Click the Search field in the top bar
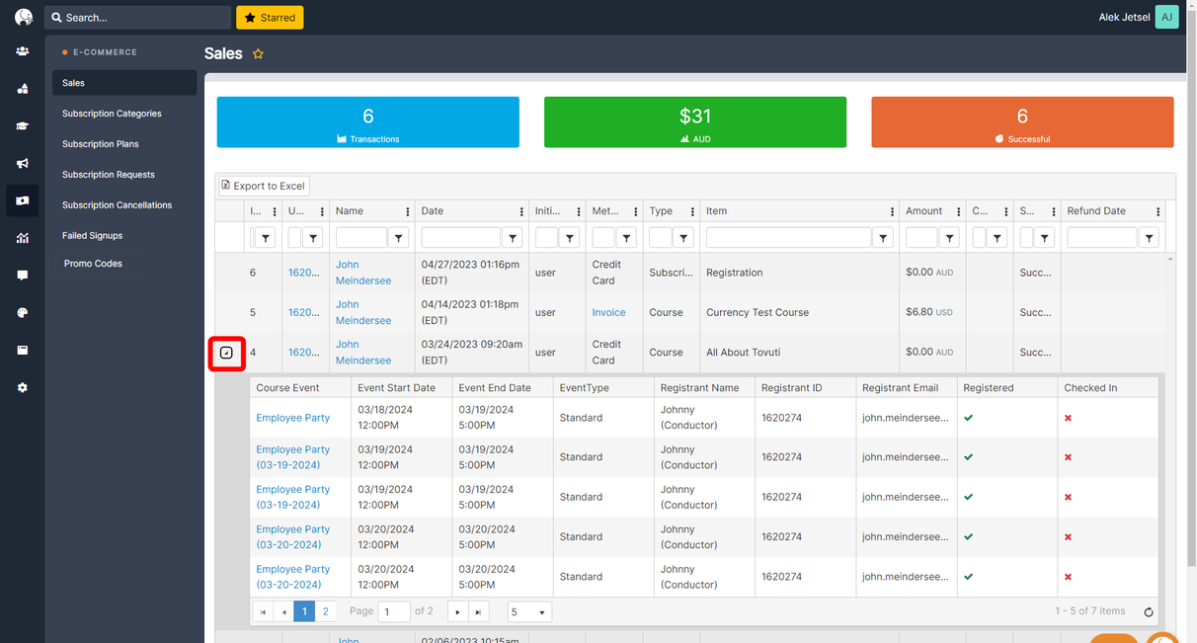This screenshot has width=1197, height=643. (x=138, y=18)
